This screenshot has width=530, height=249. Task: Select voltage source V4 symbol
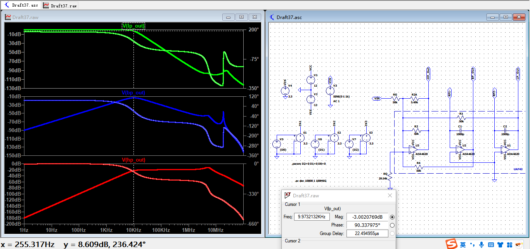[285, 91]
